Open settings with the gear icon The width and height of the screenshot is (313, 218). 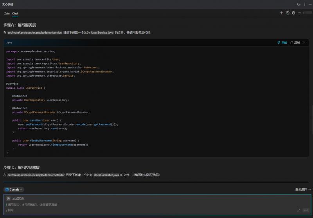(x=293, y=13)
